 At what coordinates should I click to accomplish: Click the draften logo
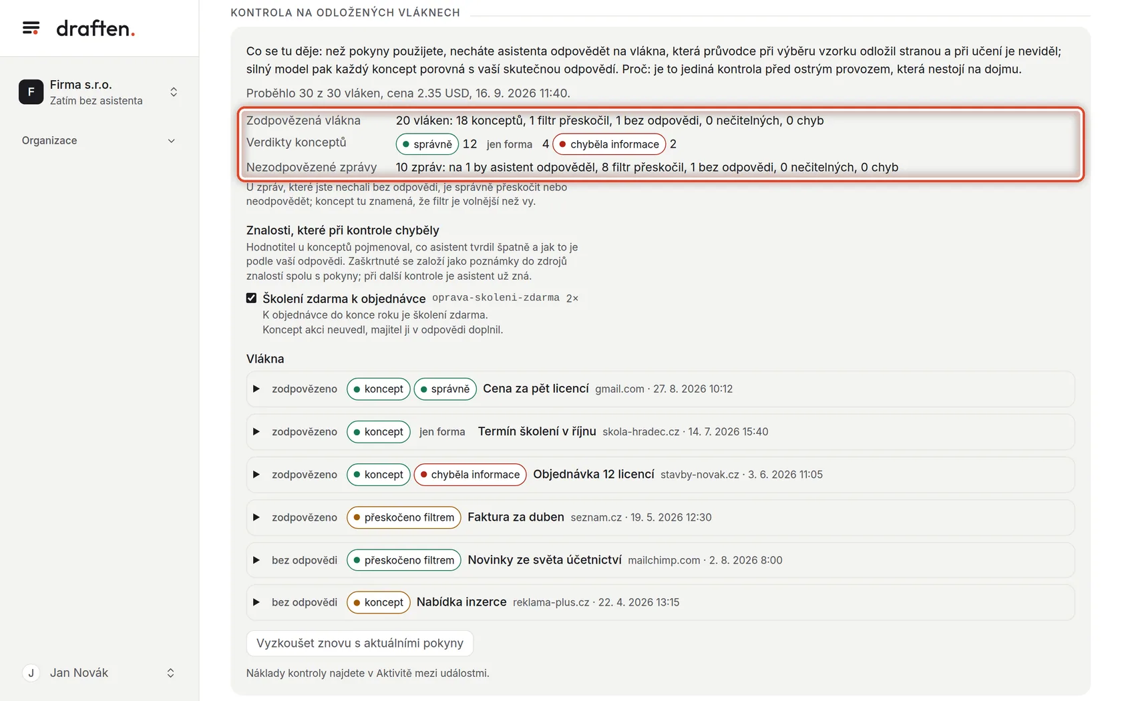click(96, 28)
